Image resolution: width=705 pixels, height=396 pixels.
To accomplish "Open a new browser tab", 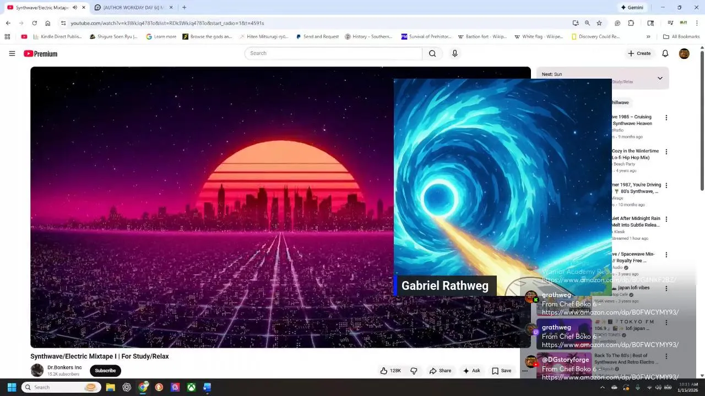I will point(184,8).
